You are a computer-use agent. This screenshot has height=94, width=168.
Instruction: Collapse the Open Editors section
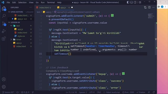click(21, 12)
